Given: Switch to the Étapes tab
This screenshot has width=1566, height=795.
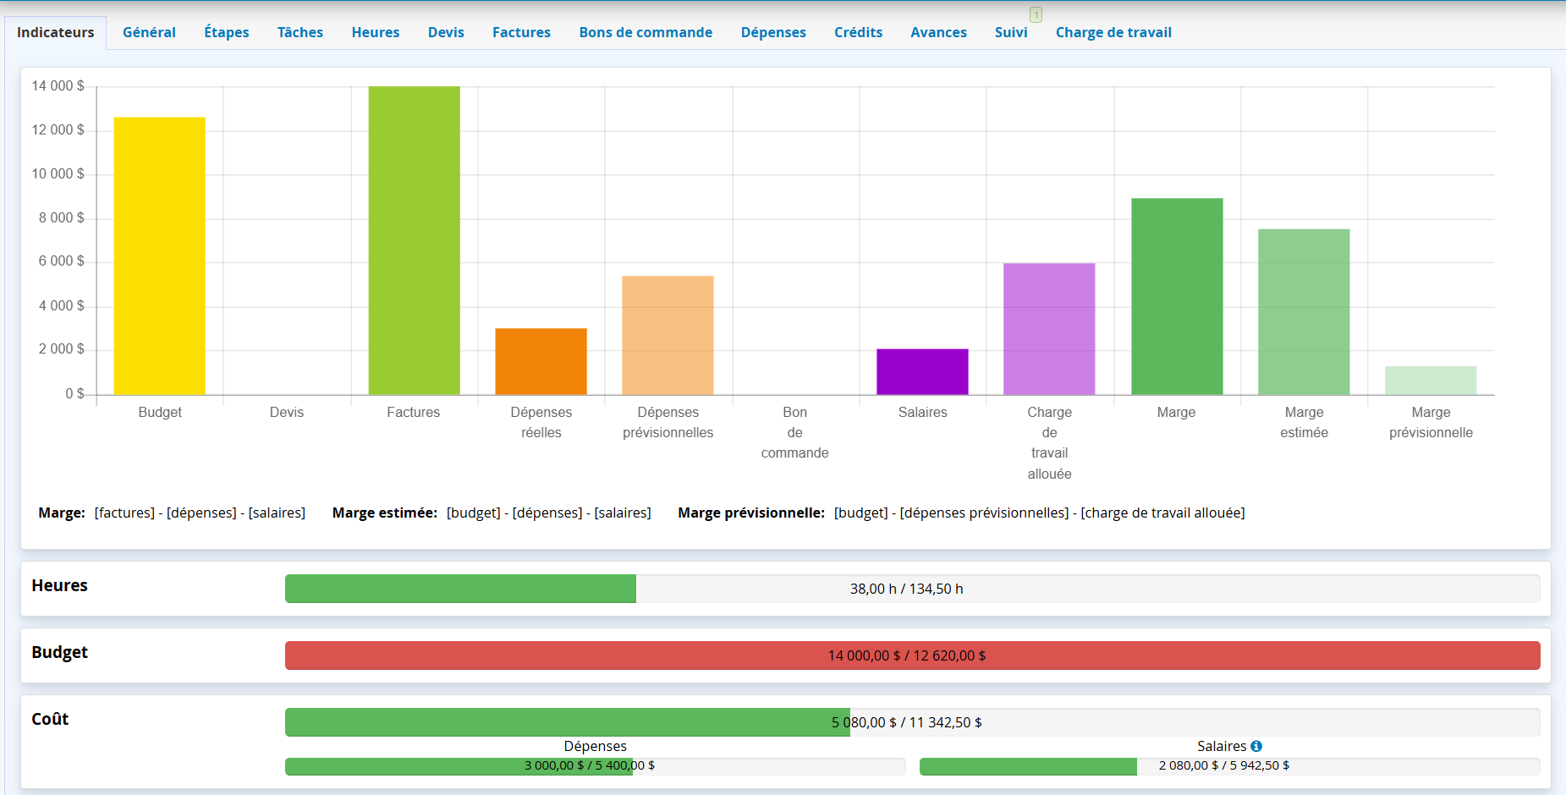Looking at the screenshot, I should tap(227, 32).
